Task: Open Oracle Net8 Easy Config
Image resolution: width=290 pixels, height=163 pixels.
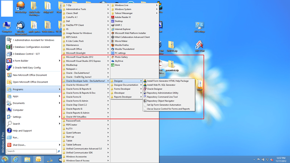Action: pyautogui.click(x=33, y=68)
